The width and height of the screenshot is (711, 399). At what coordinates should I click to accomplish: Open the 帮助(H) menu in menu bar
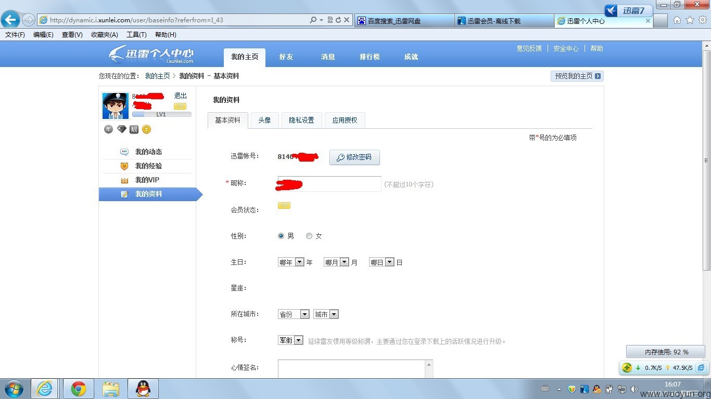[x=166, y=35]
